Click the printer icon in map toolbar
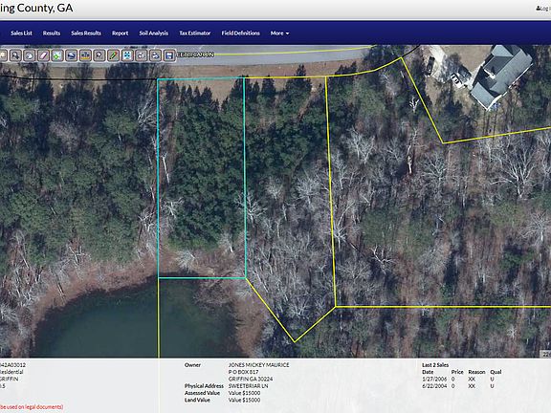This screenshot has height=413, width=551. 155,55
